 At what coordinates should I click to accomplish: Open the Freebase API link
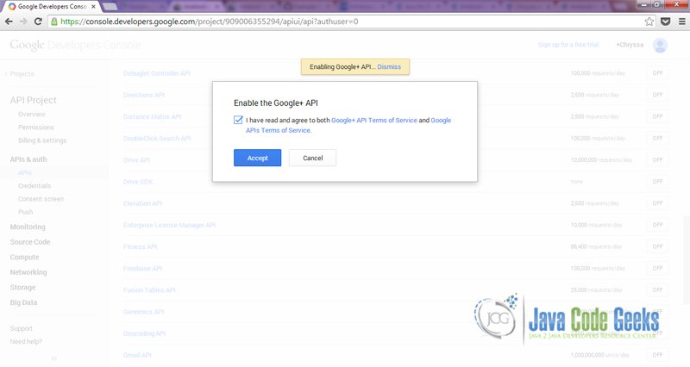[142, 269]
